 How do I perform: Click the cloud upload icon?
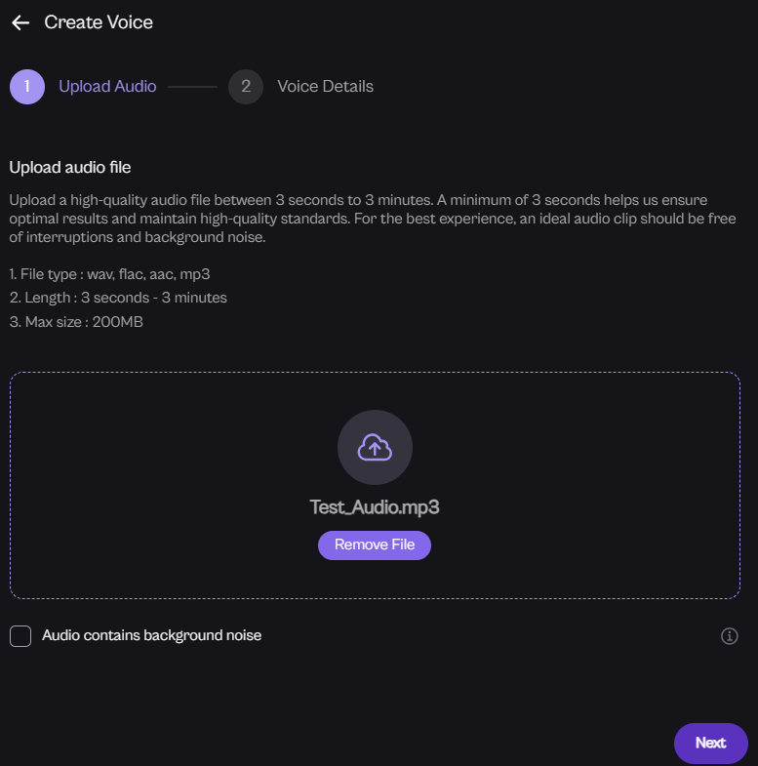[x=375, y=448]
